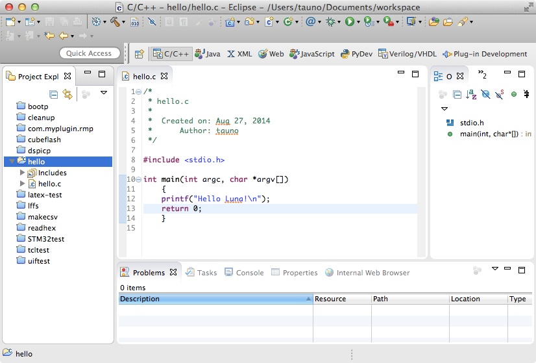Collapse the hello project folder
The image size is (536, 363).
[12, 161]
